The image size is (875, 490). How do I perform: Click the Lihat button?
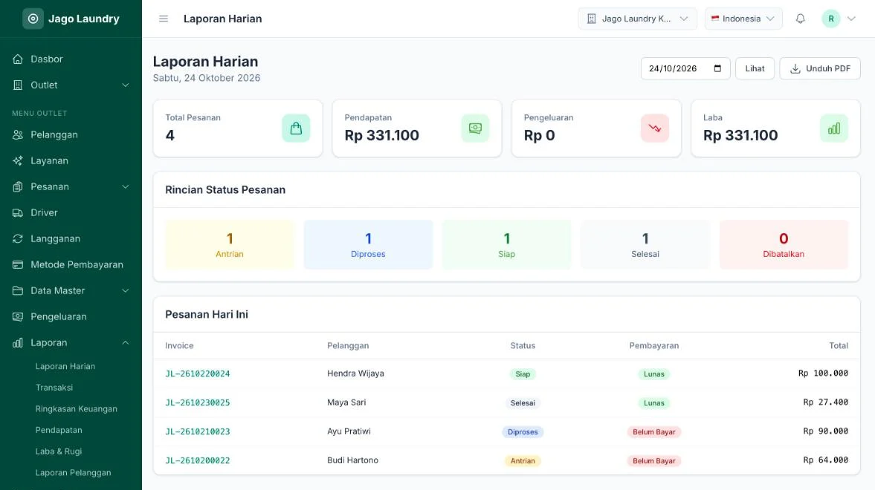tap(755, 68)
